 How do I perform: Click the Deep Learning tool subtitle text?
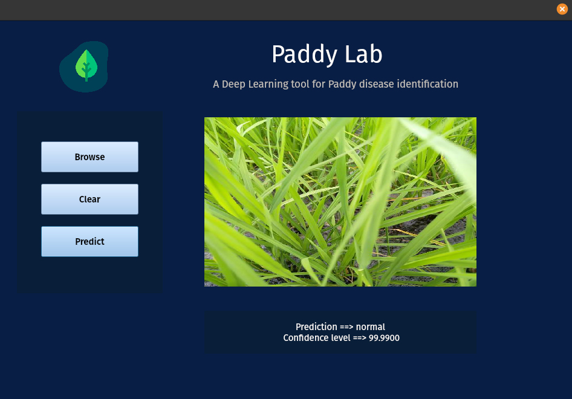335,84
